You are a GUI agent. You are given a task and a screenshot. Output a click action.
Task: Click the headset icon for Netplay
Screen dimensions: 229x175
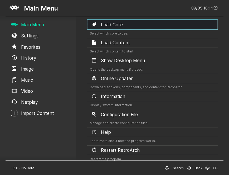[x=14, y=102]
